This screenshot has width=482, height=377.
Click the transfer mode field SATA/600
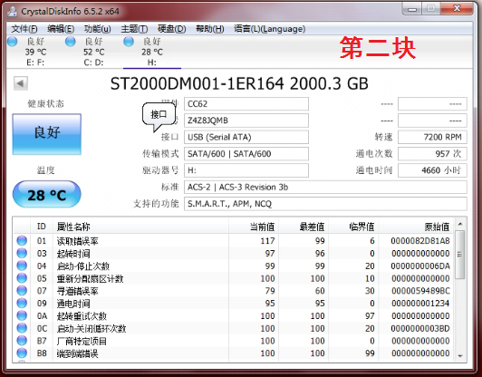(x=246, y=154)
